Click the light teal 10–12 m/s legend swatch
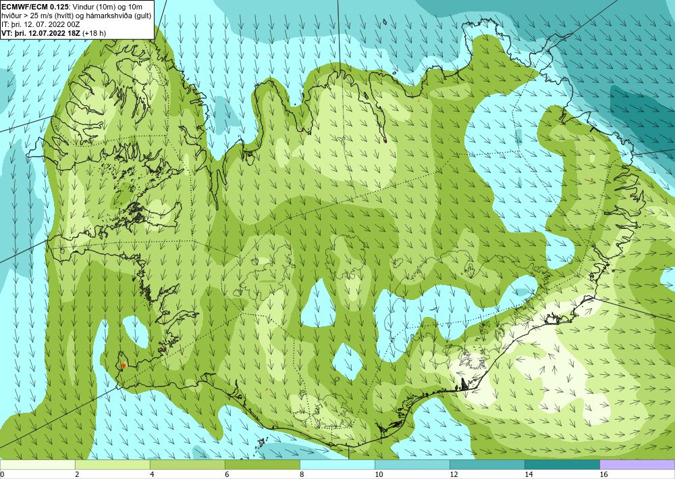 (412, 465)
